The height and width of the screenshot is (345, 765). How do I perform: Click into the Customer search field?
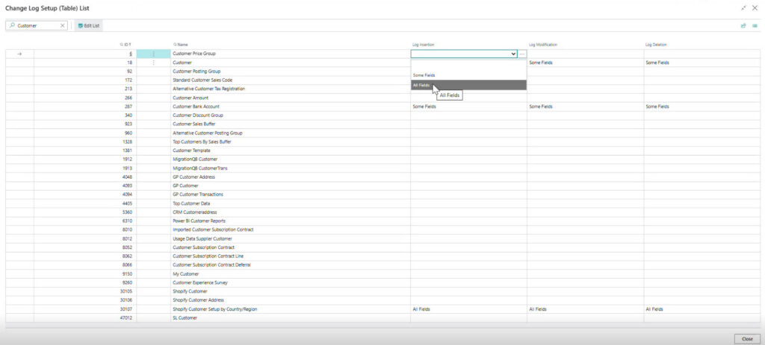pos(37,26)
